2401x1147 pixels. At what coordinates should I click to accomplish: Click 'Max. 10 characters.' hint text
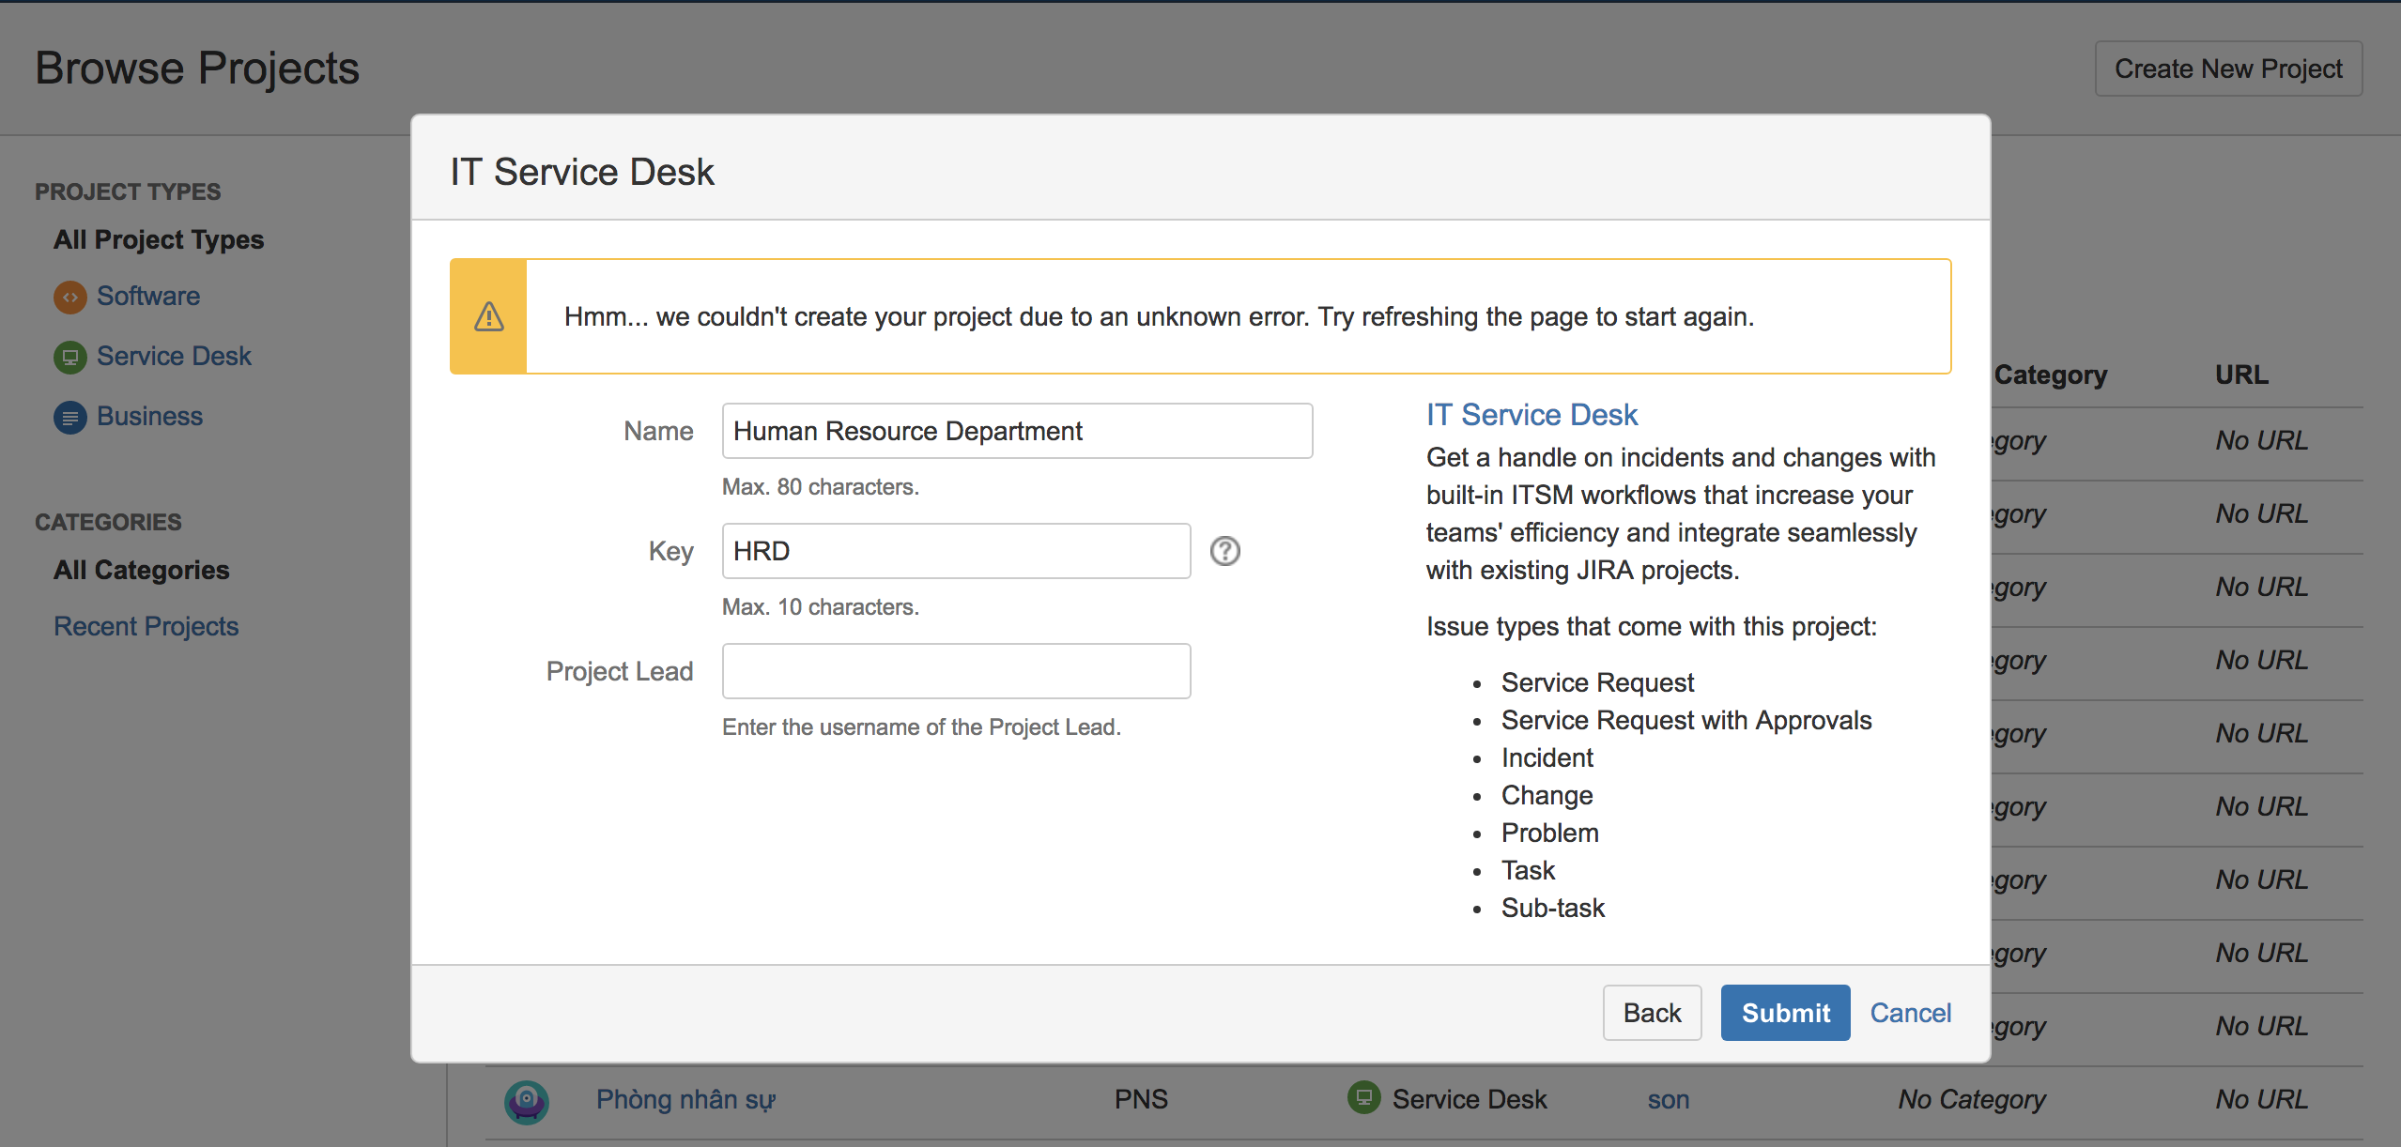(820, 607)
